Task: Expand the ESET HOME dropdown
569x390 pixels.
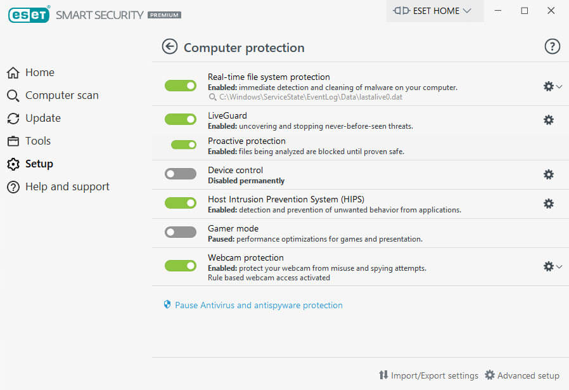Action: pos(435,11)
